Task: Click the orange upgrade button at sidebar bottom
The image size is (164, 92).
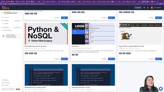Action: point(18,89)
